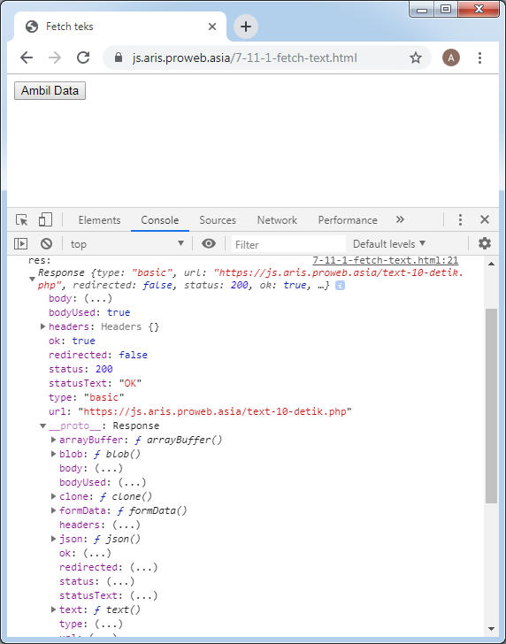Open the Default levels dropdown
The image size is (506, 644).
click(x=389, y=244)
